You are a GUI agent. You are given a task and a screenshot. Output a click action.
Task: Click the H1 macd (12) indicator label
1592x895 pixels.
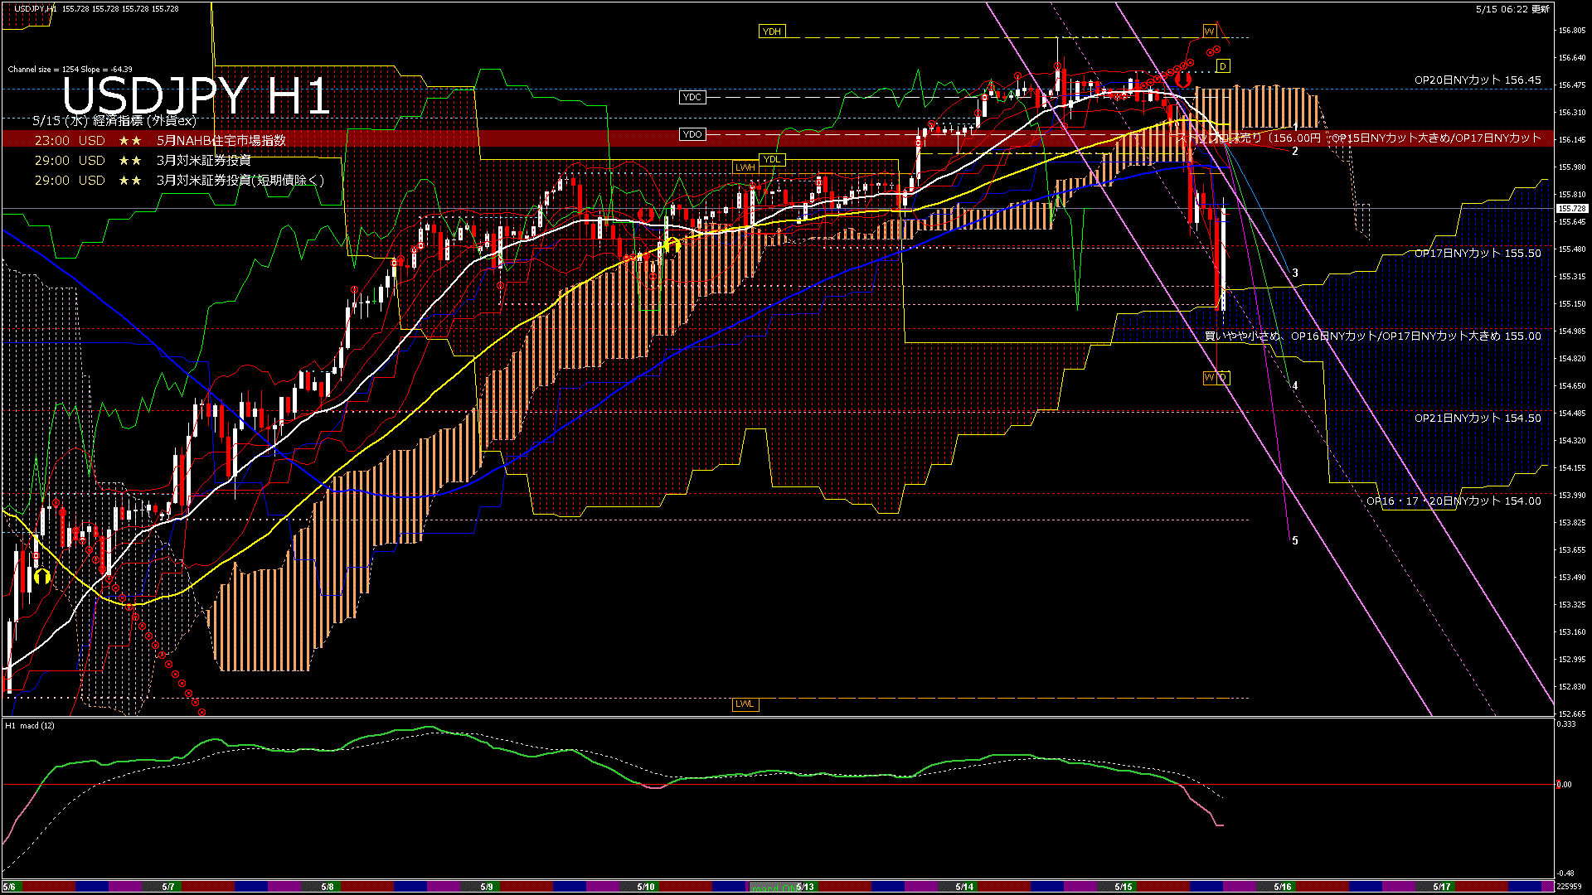coord(30,726)
